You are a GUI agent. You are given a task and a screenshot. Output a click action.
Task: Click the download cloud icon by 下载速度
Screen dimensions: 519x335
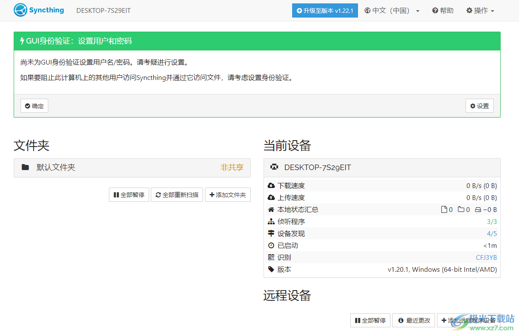pyautogui.click(x=271, y=186)
